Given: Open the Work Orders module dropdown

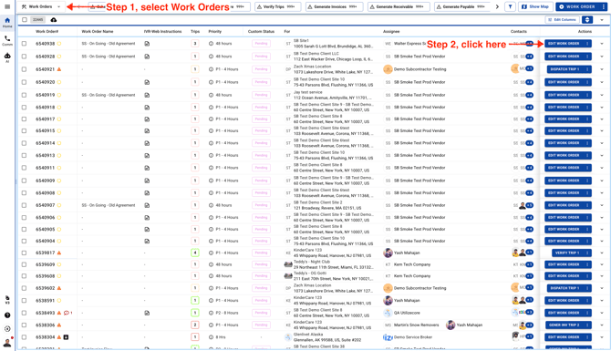Looking at the screenshot, I should click(x=42, y=6).
